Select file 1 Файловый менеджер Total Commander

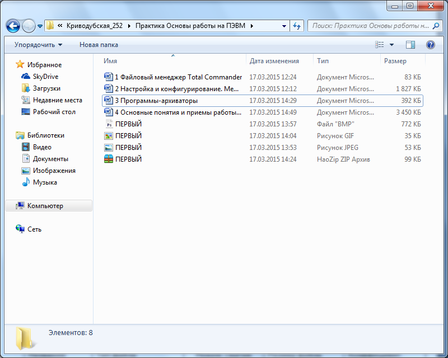click(x=178, y=77)
